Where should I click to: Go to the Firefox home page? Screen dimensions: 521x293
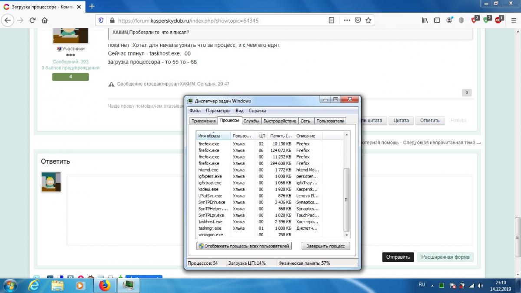point(45,20)
